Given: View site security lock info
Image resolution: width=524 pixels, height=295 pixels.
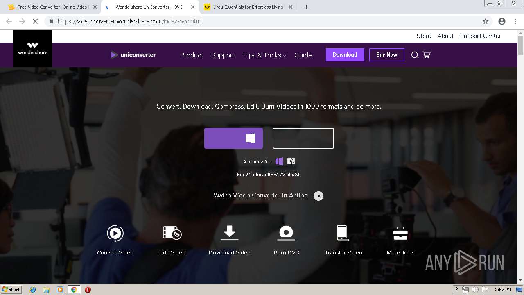Looking at the screenshot, I should [52, 21].
